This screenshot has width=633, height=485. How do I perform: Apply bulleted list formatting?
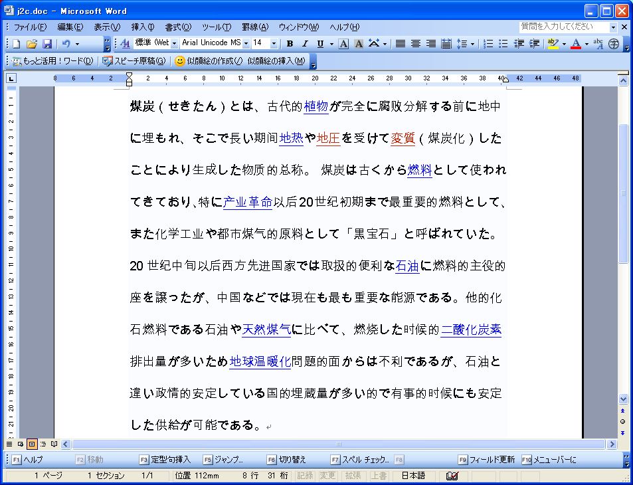point(503,44)
